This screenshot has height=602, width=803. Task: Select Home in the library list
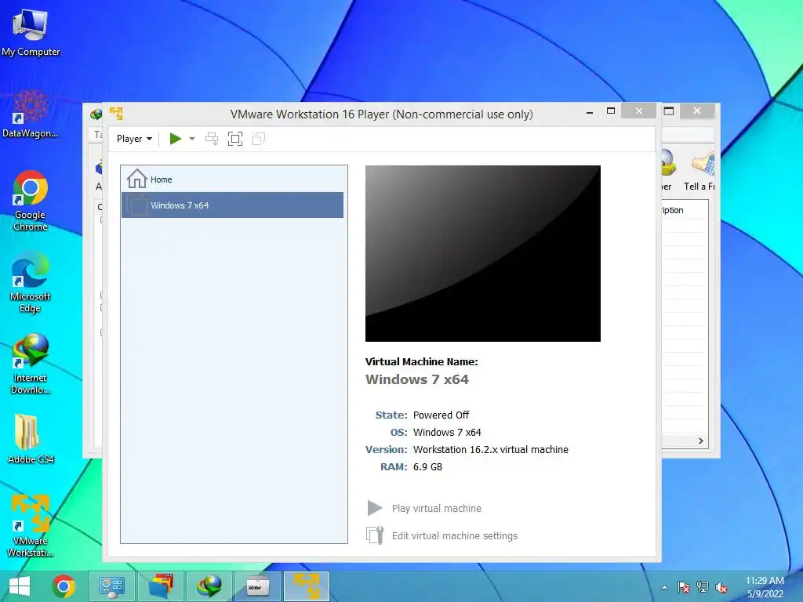tap(232, 180)
